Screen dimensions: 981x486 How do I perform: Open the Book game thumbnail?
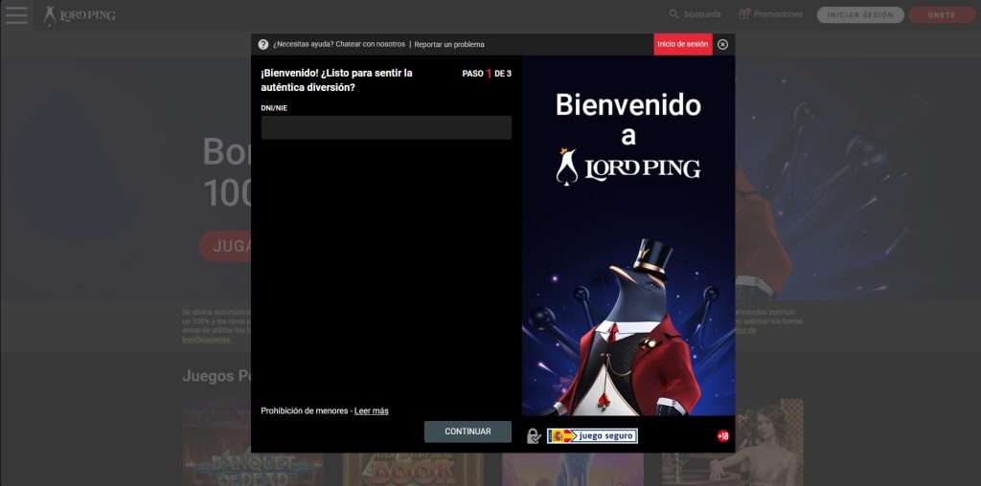pos(413,469)
